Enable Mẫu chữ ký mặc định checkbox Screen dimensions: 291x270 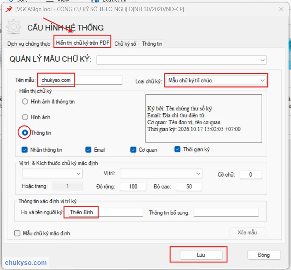(17, 233)
